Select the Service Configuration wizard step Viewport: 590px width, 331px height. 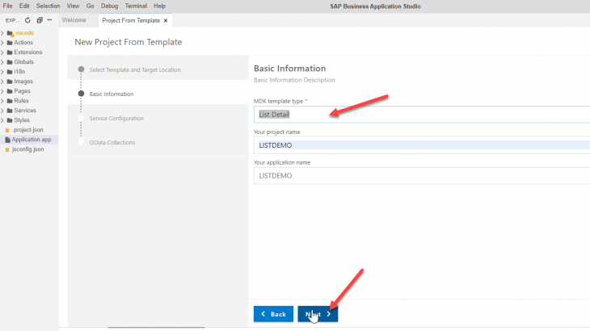coord(116,118)
